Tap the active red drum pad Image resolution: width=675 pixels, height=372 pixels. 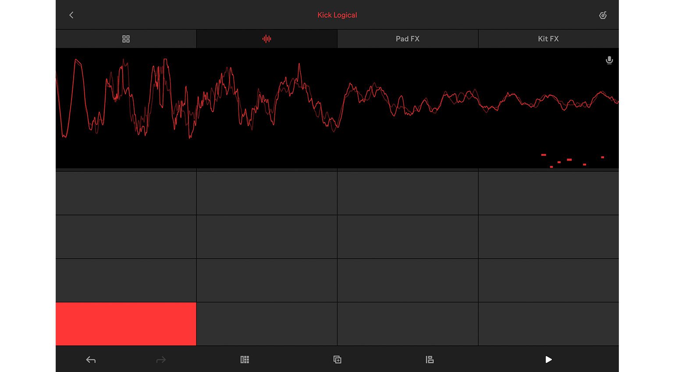click(126, 324)
